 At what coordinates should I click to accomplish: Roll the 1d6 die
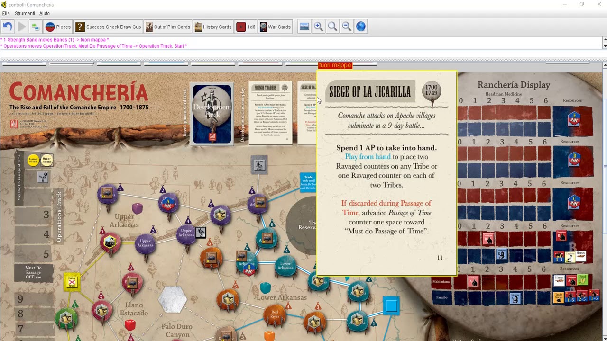coord(246,27)
